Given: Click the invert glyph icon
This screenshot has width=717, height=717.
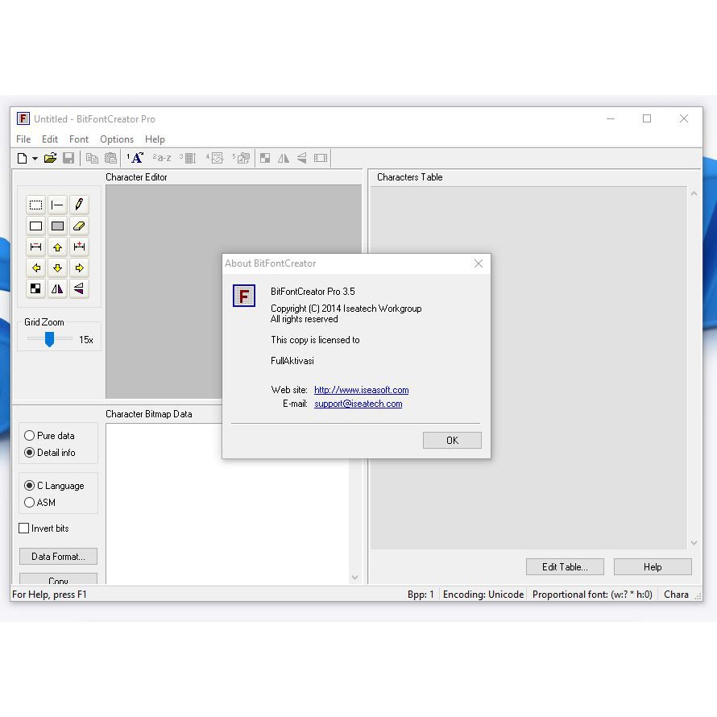Looking at the screenshot, I should point(35,288).
